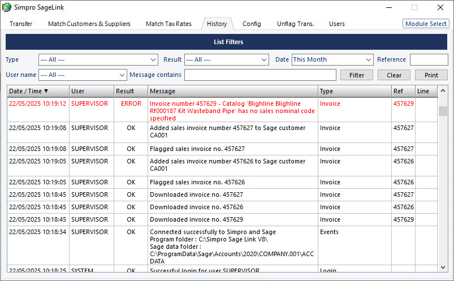Screen dimensions: 454x281
Task: Click the Filter button
Action: point(357,75)
